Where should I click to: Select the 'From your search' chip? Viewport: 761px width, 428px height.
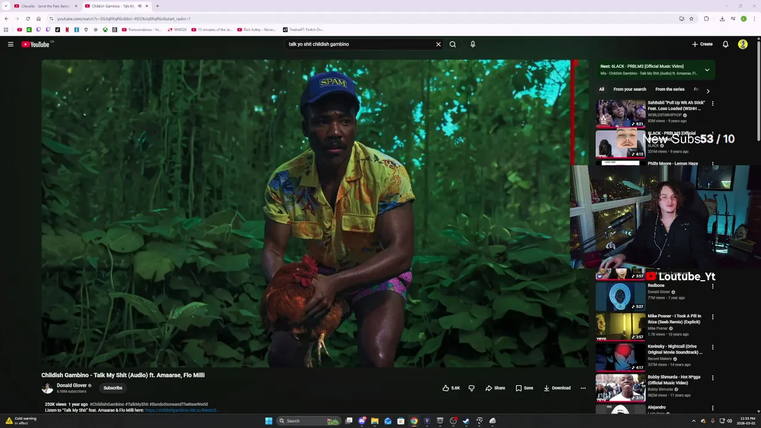point(630,89)
